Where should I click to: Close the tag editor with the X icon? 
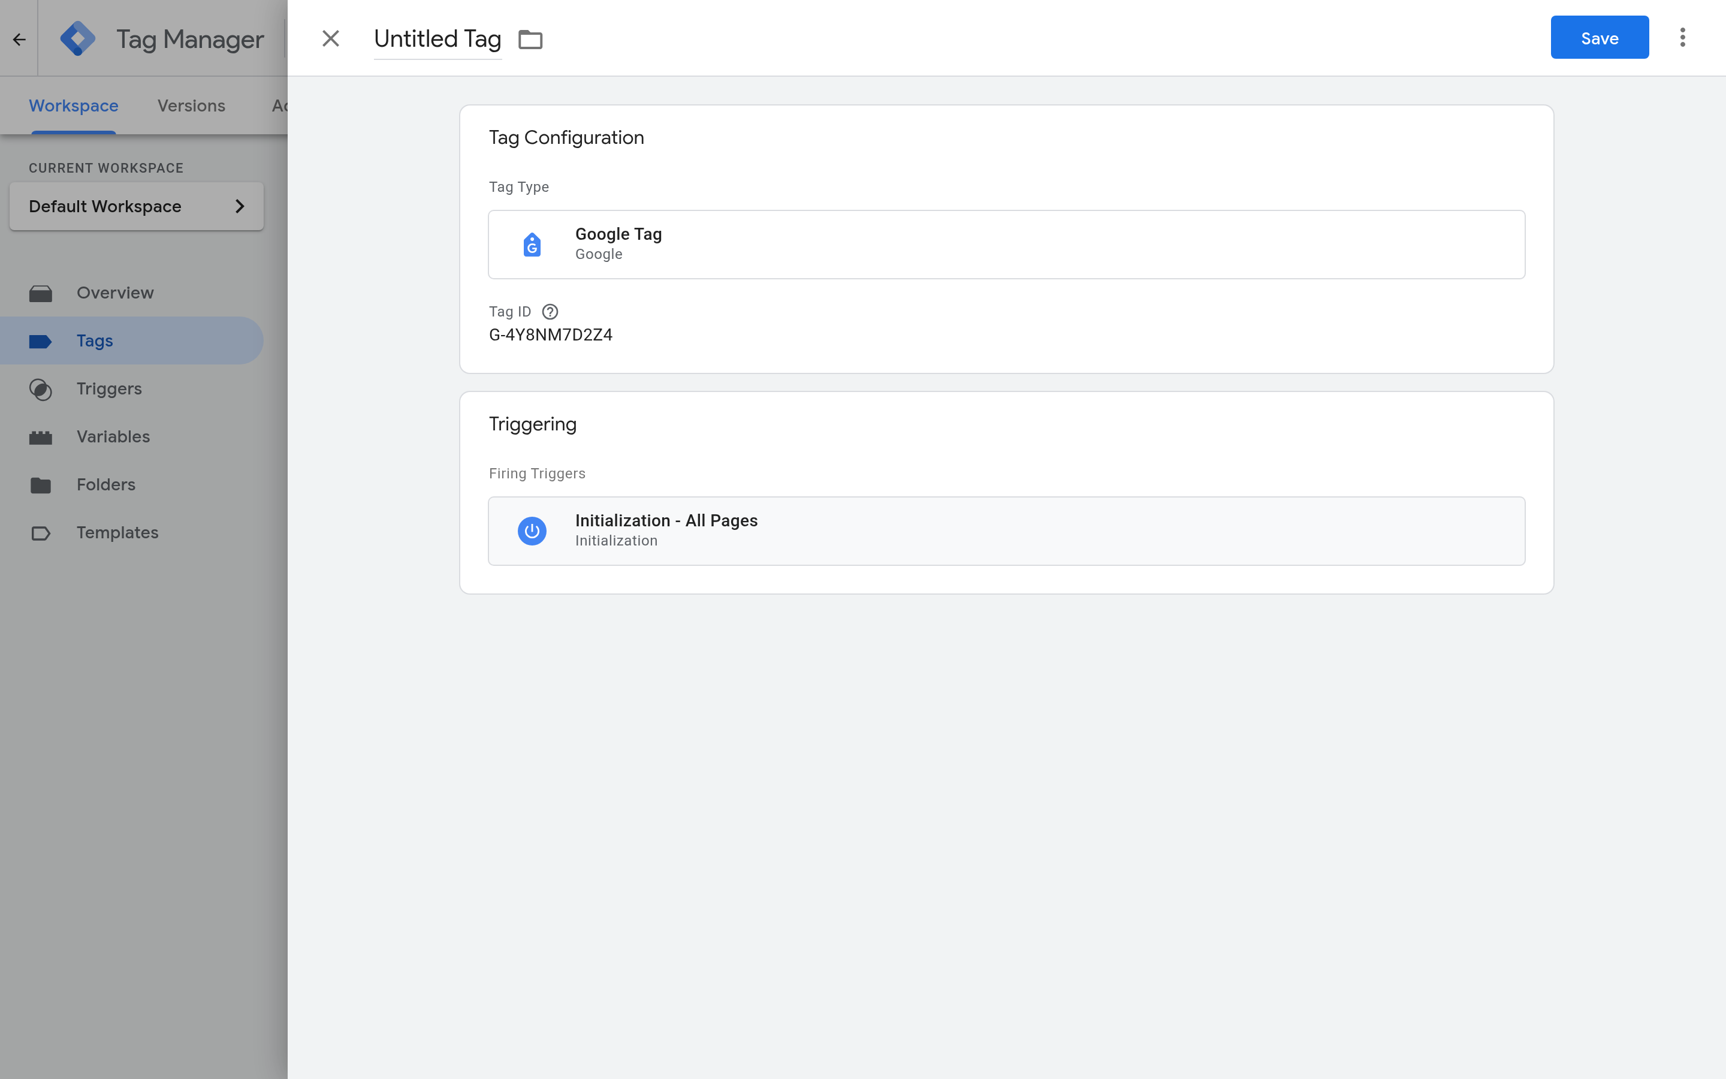coord(330,38)
